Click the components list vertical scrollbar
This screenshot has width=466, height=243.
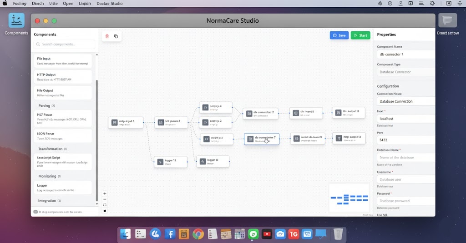coord(97,136)
